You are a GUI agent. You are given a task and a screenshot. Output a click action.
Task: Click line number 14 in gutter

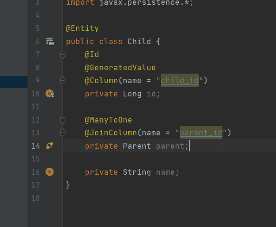[x=36, y=146]
